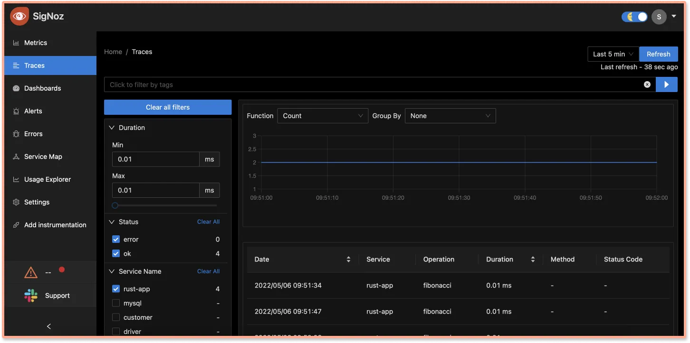Click the Duration range slider handle
The image size is (690, 343).
pyautogui.click(x=115, y=205)
